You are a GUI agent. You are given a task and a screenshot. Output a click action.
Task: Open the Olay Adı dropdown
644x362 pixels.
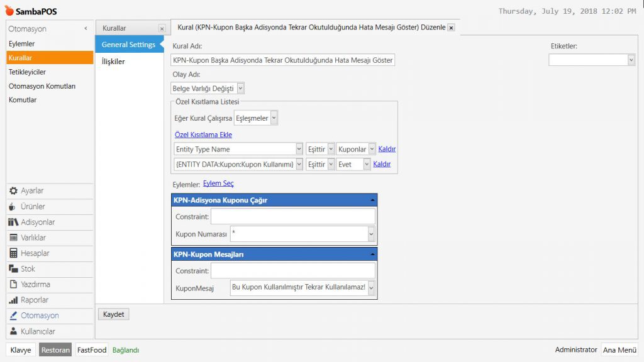tap(240, 89)
